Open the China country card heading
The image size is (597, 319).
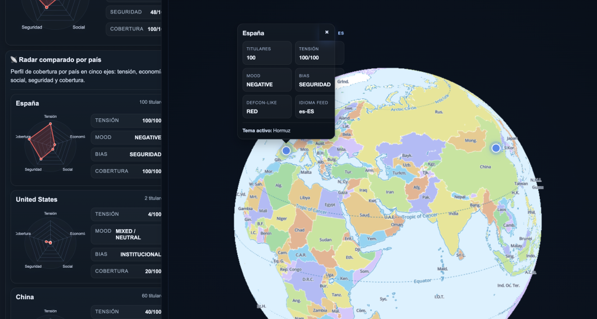pyautogui.click(x=25, y=297)
